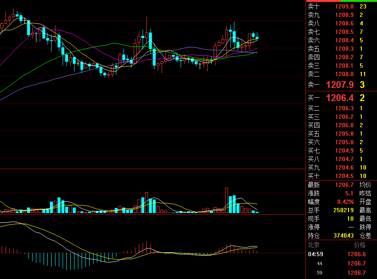This screenshot has width=377, height=279.
Task: Click the last cyan candlestick on chart
Action: pyautogui.click(x=257, y=38)
